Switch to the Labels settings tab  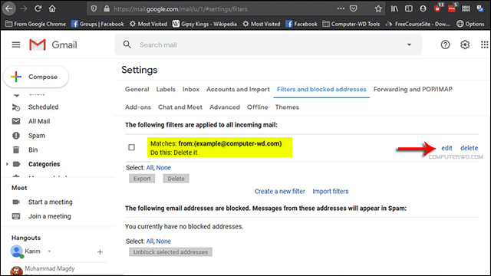(166, 89)
